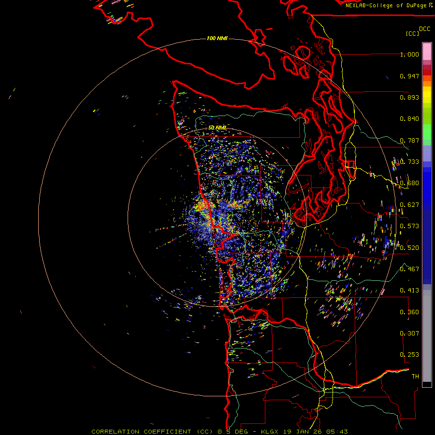Click the 0.893 scale value
This screenshot has height=435, width=435.
pyautogui.click(x=409, y=97)
